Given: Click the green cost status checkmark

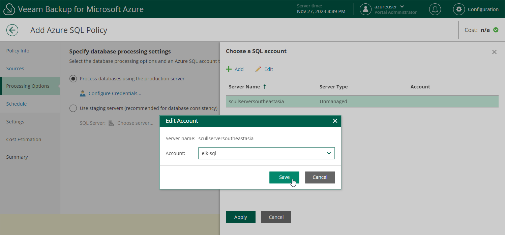Looking at the screenshot, I should [x=496, y=30].
